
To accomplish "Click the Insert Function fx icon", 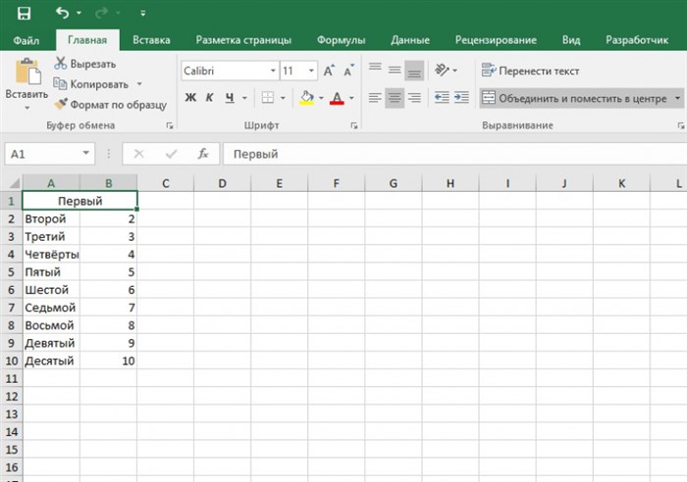I will click(203, 154).
